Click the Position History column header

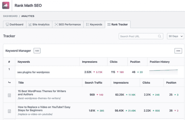160,62
